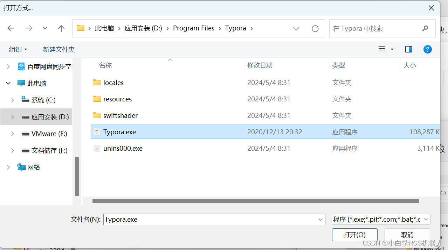The height and width of the screenshot is (250, 448).
Task: Click 108,287 size value of Typora.exe
Action: [425, 132]
